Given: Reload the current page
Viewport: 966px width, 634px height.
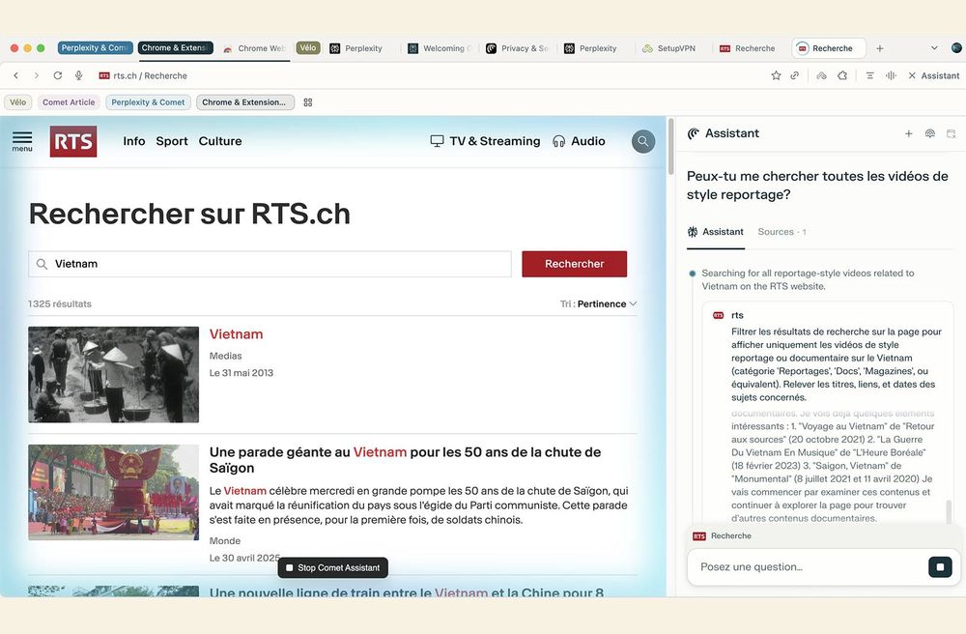Looking at the screenshot, I should (57, 75).
